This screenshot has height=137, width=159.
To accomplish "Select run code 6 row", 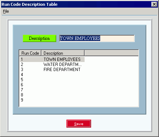I will coord(52,85).
